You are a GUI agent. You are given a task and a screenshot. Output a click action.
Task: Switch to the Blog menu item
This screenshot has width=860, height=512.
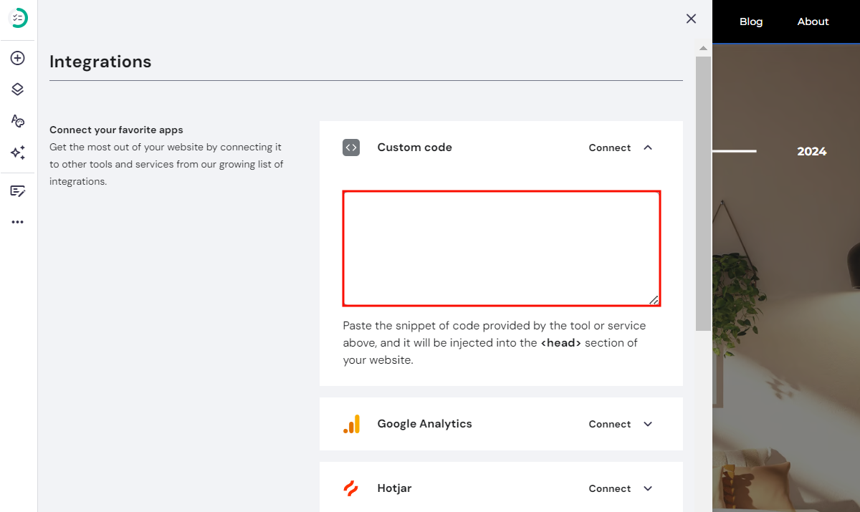coord(751,21)
